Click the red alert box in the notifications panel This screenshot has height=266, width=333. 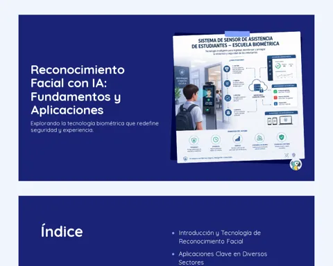point(275,98)
